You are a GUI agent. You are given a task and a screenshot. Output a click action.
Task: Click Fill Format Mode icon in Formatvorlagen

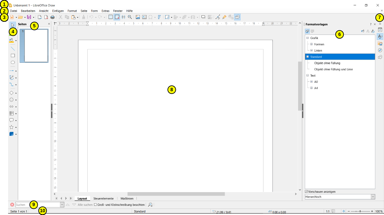pyautogui.click(x=363, y=31)
